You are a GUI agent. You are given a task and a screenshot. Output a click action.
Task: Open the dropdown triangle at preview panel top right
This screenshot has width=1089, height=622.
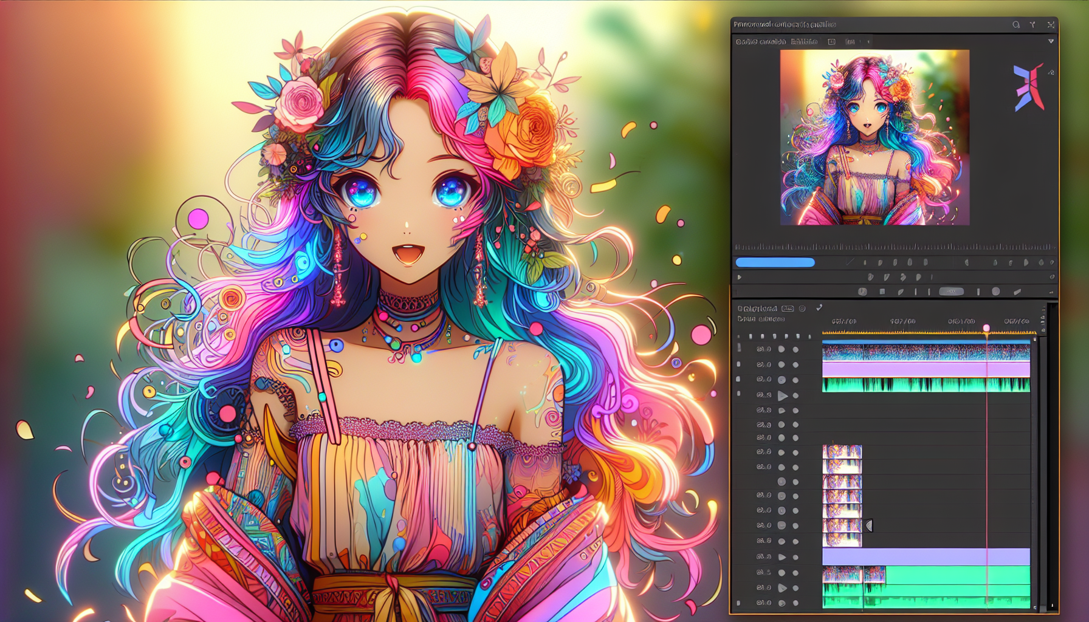click(1051, 41)
